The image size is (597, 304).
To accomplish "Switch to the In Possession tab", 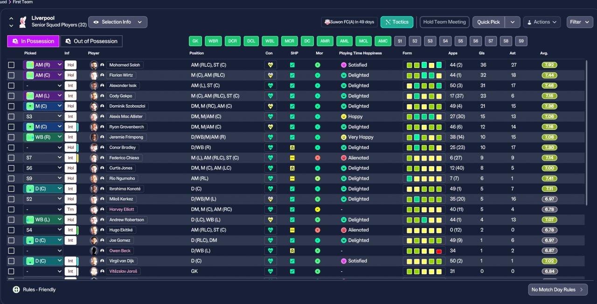I will (33, 41).
